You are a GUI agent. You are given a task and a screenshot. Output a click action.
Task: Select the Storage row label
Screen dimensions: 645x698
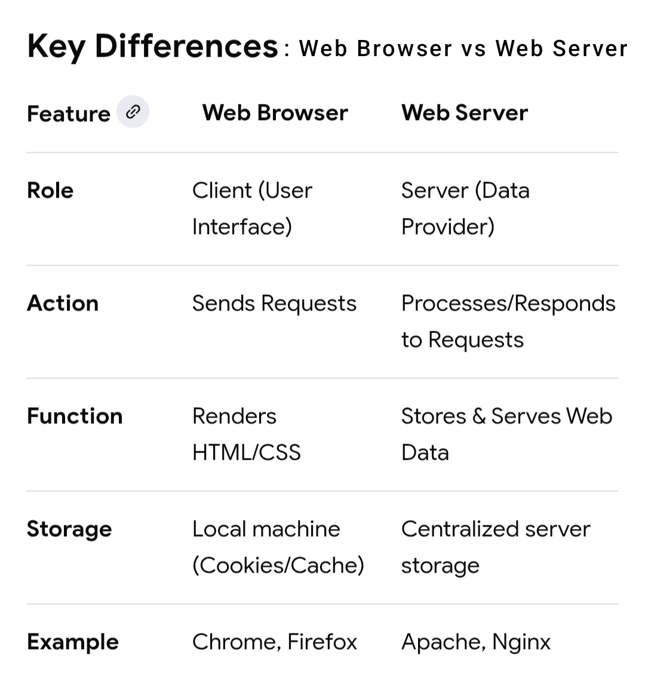coord(69,529)
